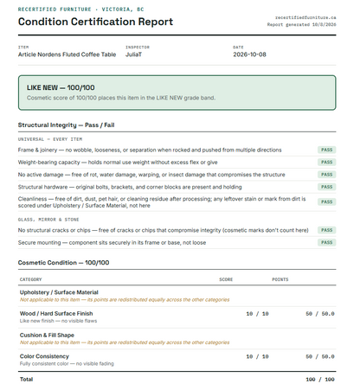Click the 'Total' row label
The image size is (360, 390).
pos(26,380)
